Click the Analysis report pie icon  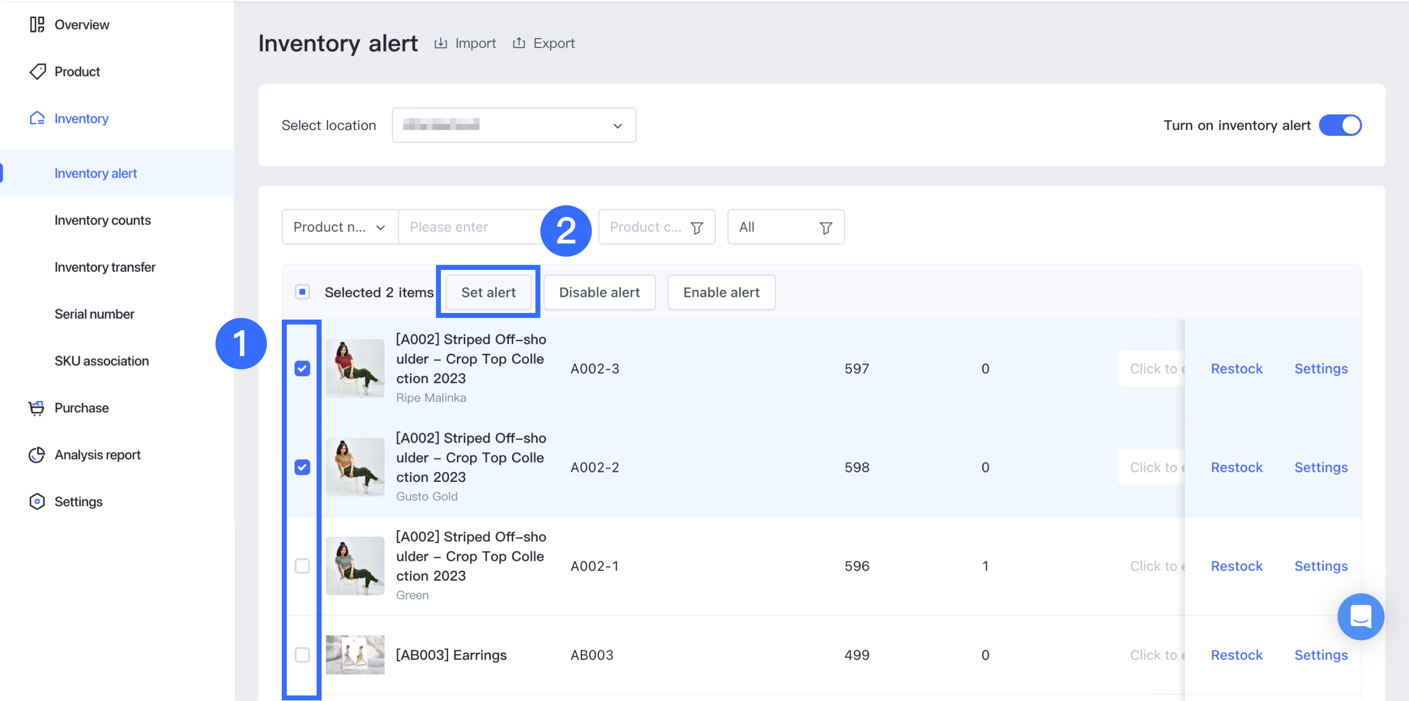(x=37, y=455)
